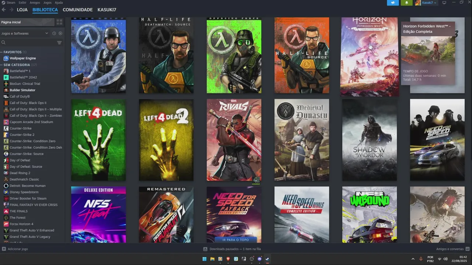472x265 pixels.
Task: Open the Downloads pausados status
Action: [232, 249]
